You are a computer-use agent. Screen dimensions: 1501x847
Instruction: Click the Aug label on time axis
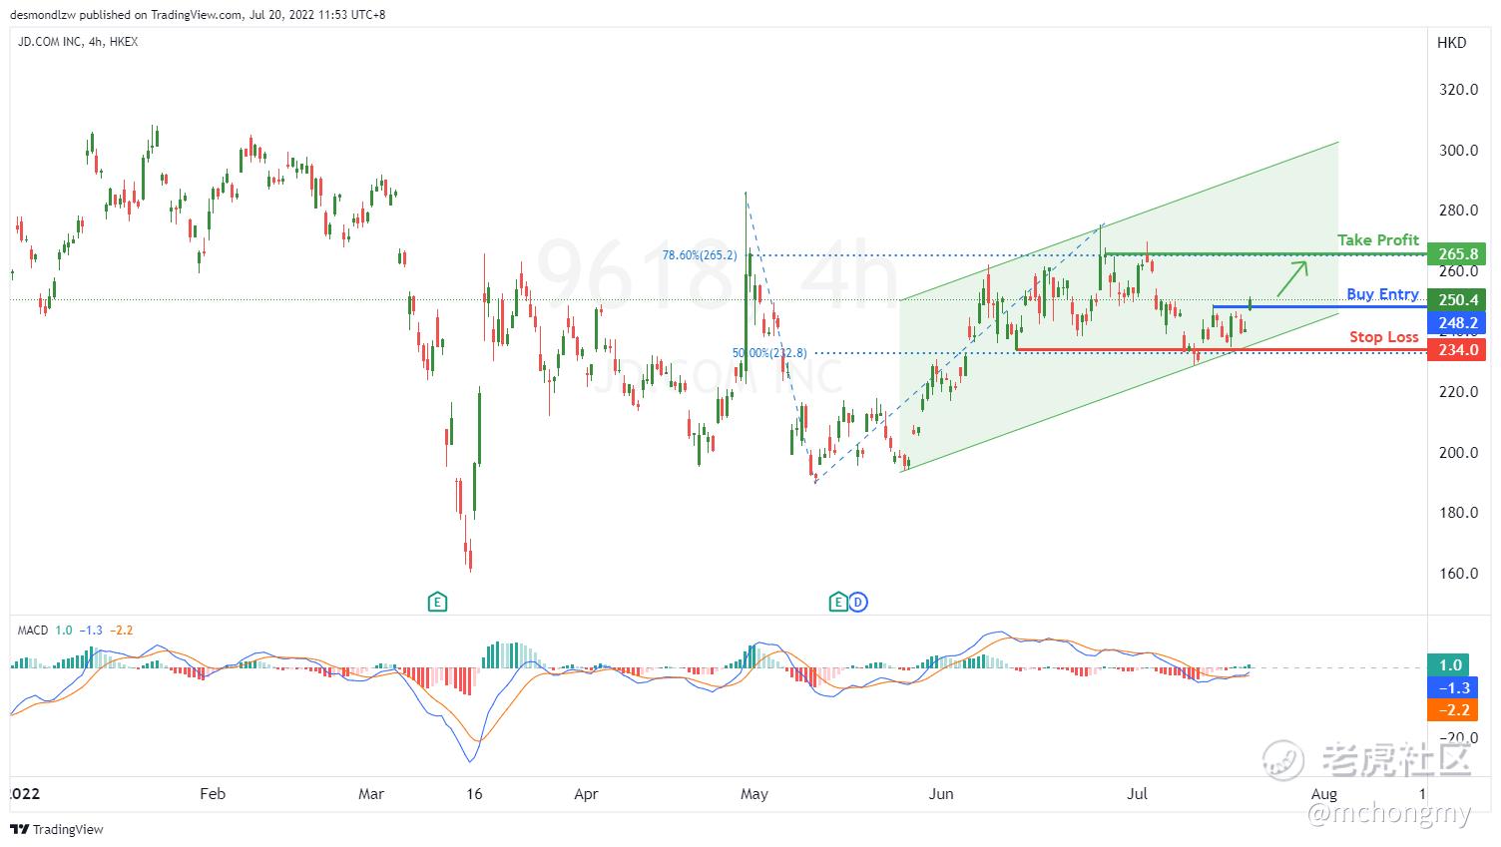(1324, 794)
